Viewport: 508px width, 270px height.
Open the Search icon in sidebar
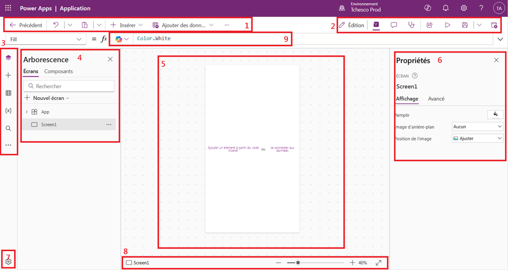pos(9,128)
